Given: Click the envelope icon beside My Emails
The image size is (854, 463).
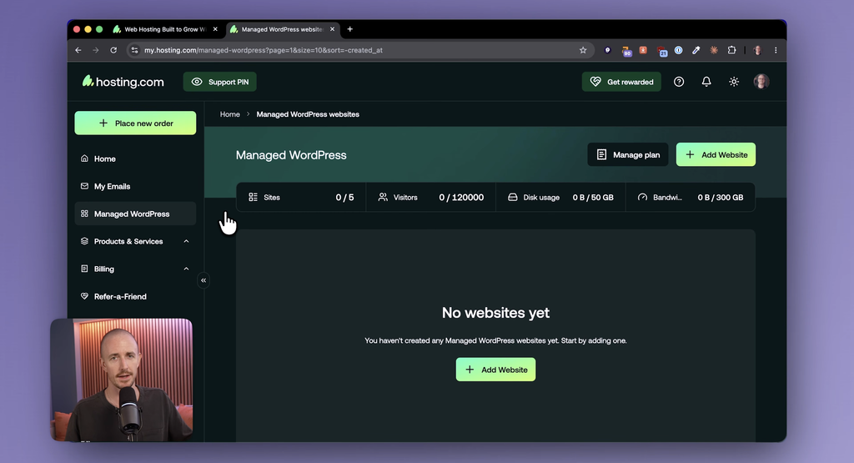Looking at the screenshot, I should pyautogui.click(x=84, y=186).
